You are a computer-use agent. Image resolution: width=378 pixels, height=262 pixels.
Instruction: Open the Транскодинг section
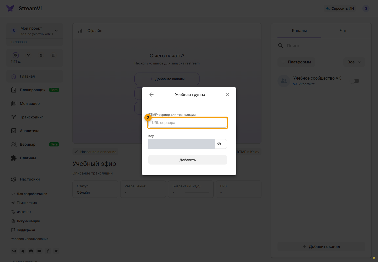tap(35, 117)
